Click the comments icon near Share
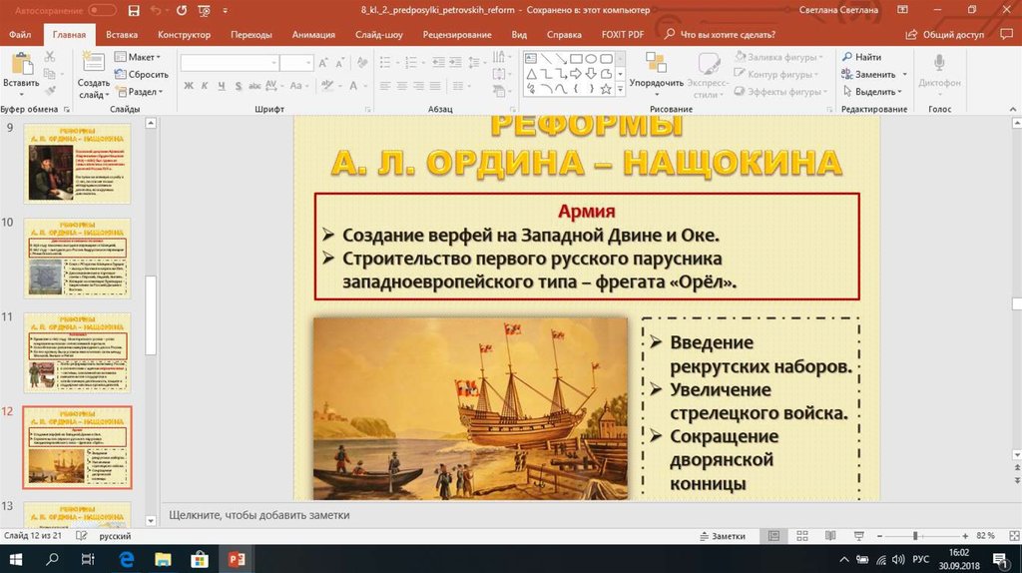Image resolution: width=1022 pixels, height=573 pixels. tap(1005, 34)
